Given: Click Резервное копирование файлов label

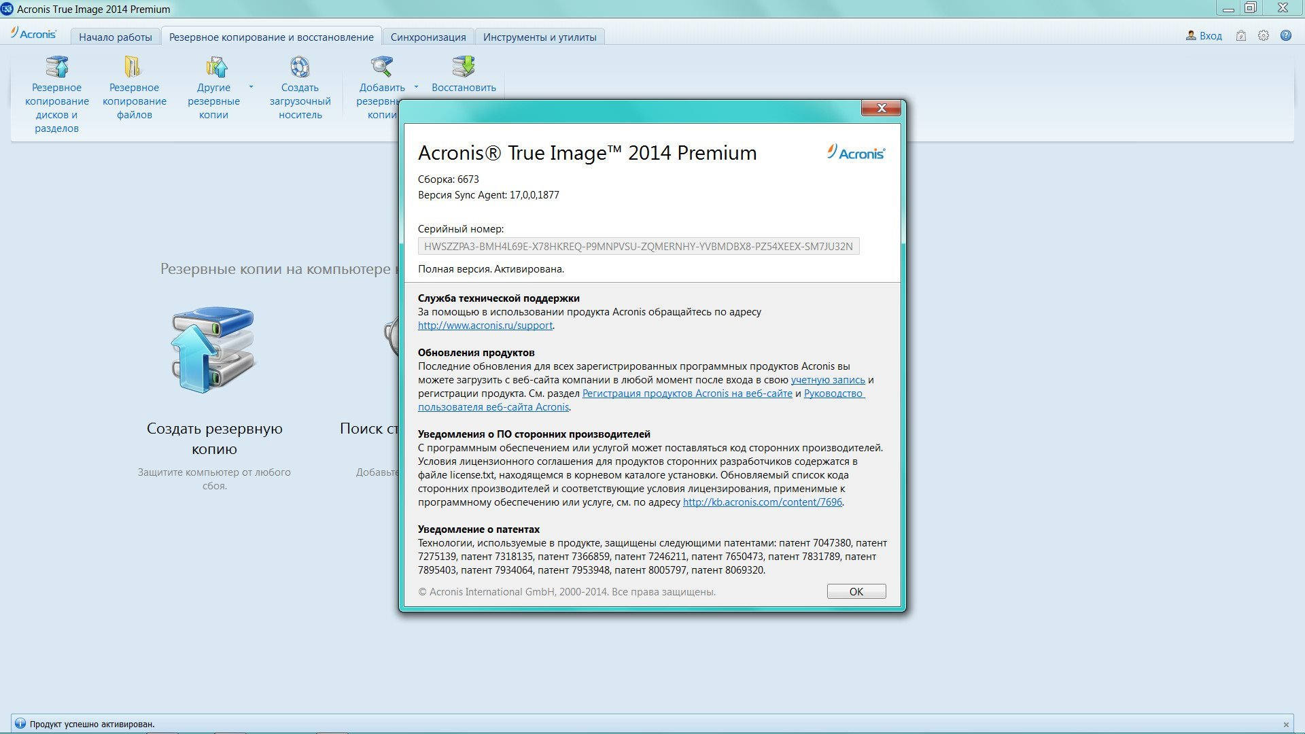Looking at the screenshot, I should [135, 101].
